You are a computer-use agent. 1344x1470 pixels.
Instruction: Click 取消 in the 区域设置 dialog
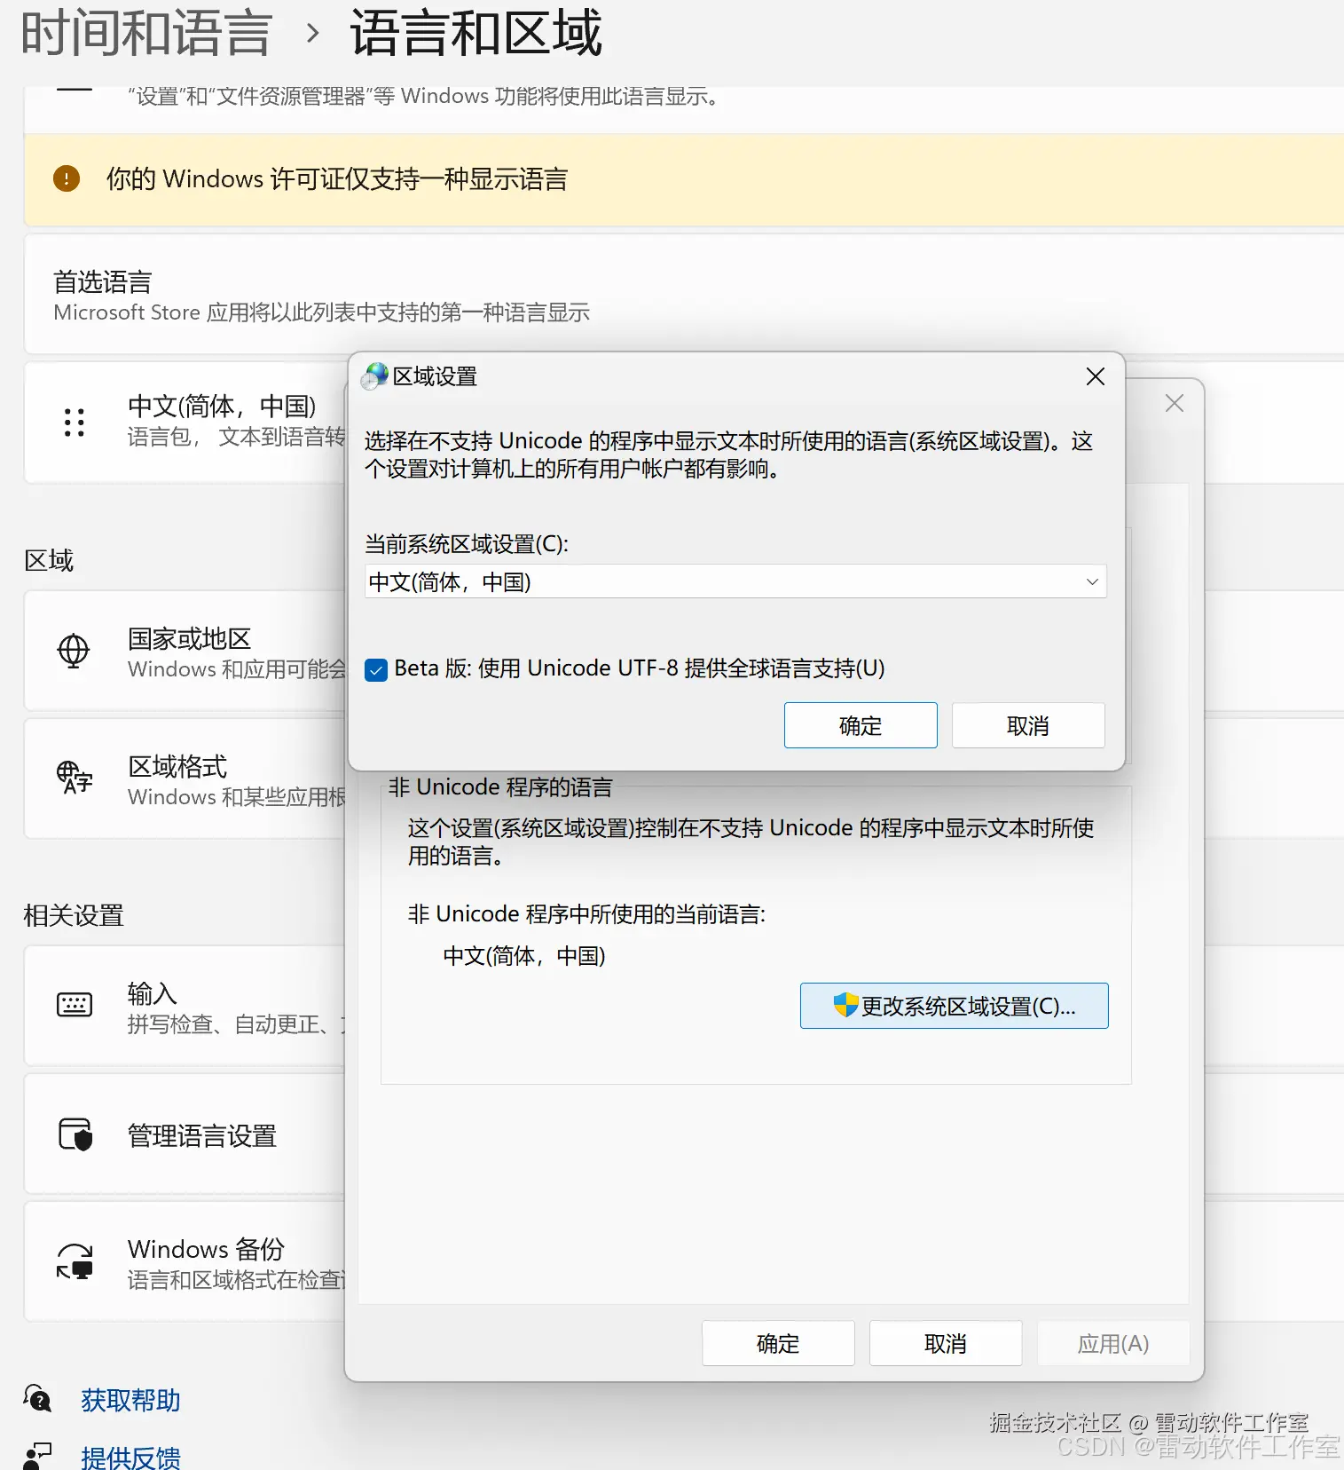click(x=1028, y=725)
